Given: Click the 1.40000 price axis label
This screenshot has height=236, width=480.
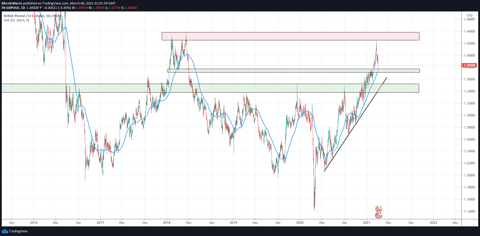Looking at the screenshot, I should [x=469, y=55].
